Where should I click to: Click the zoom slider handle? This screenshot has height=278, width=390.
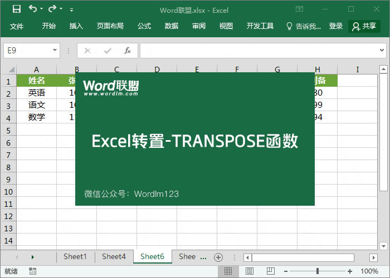(318, 271)
